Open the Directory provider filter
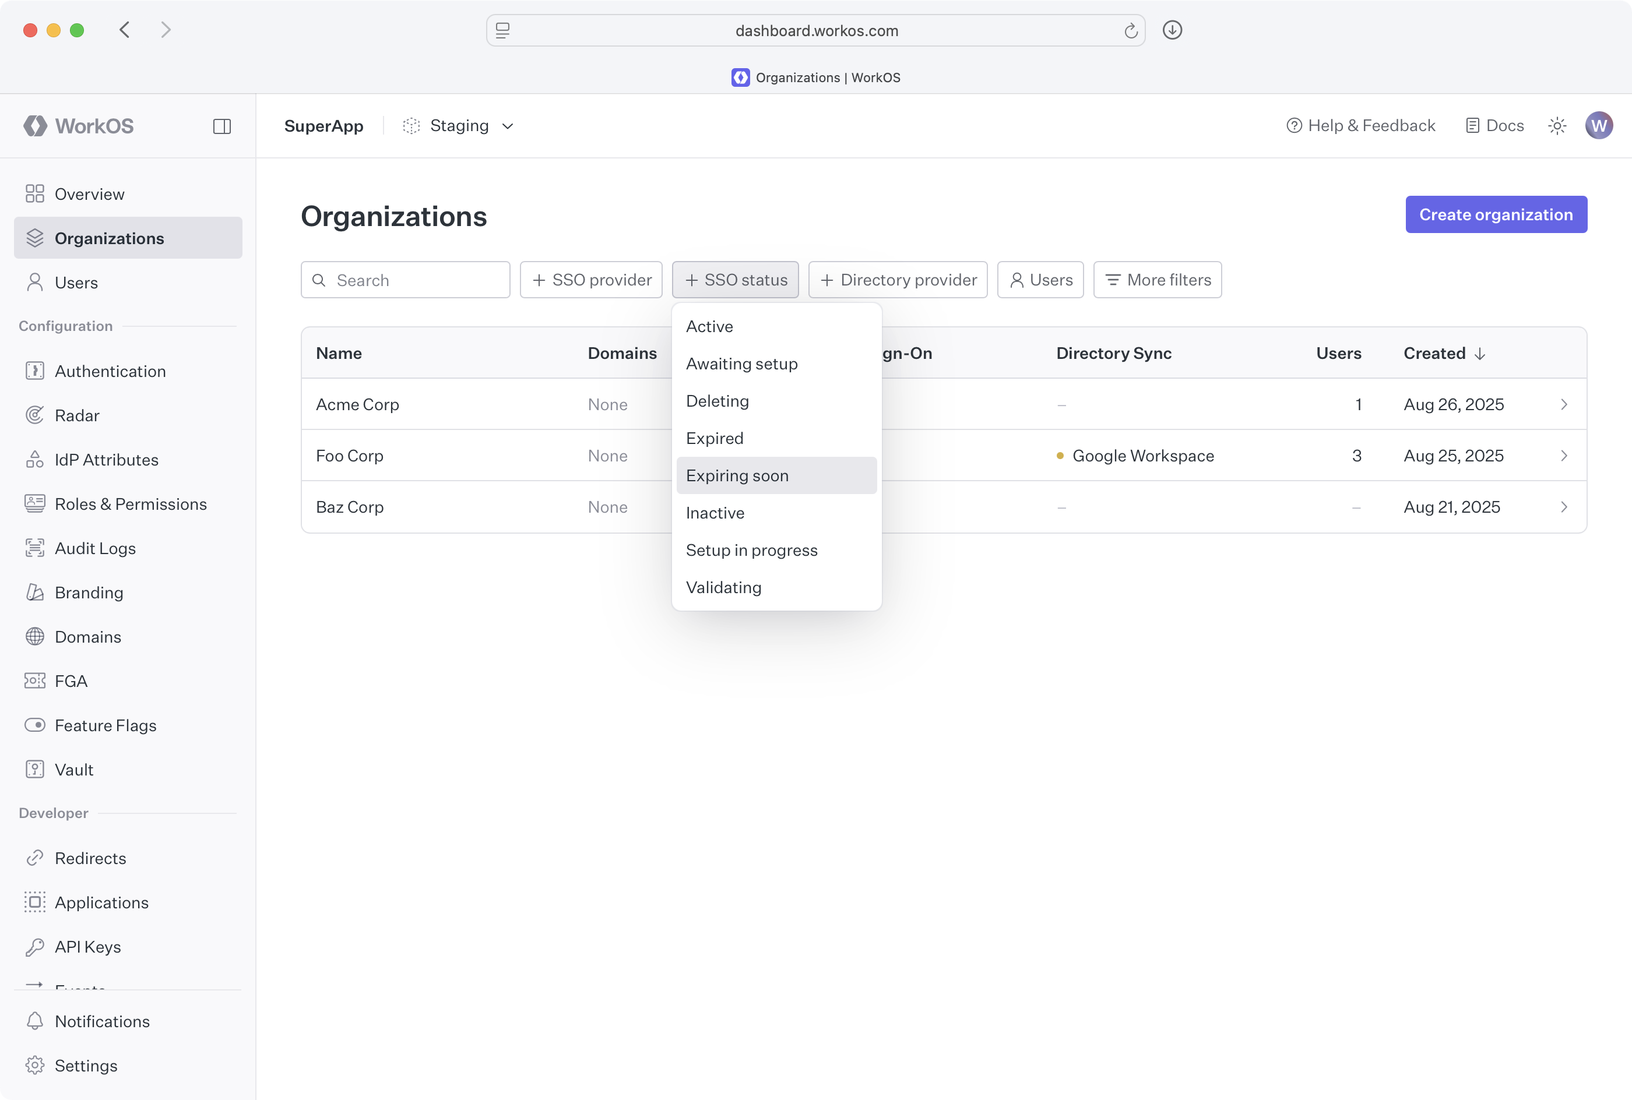 coord(898,280)
